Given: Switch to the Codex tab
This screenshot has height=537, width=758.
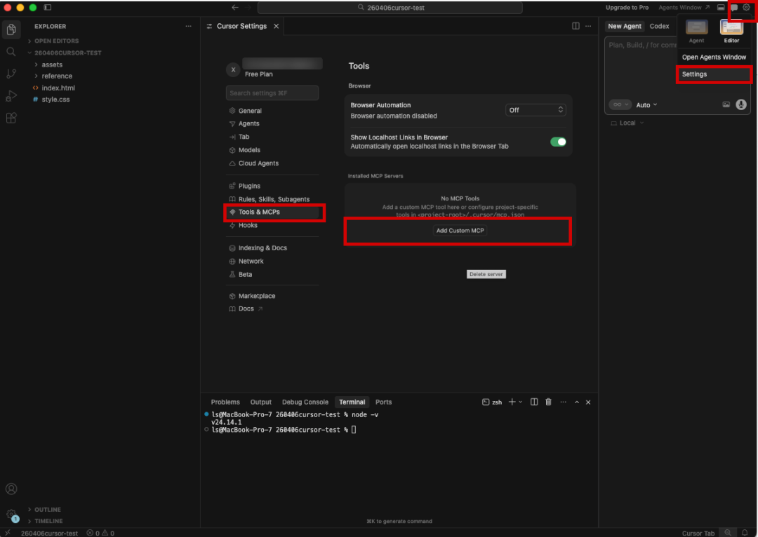Looking at the screenshot, I should click(660, 26).
